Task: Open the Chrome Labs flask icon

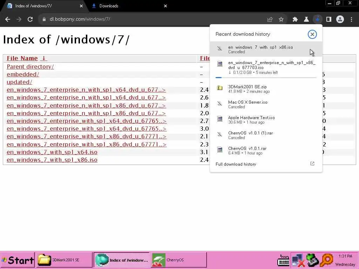Action: coord(306,20)
